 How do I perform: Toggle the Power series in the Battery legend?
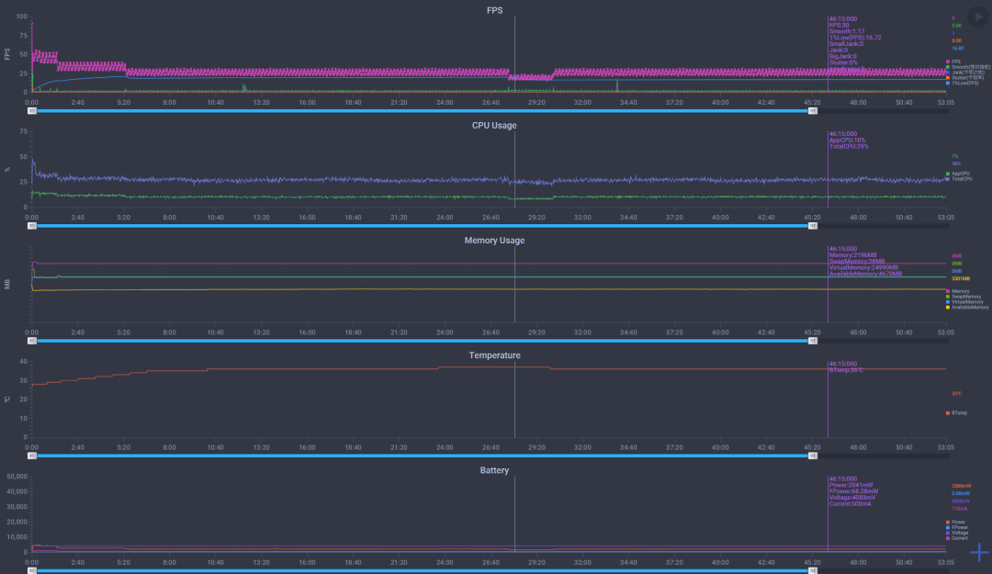pos(955,522)
